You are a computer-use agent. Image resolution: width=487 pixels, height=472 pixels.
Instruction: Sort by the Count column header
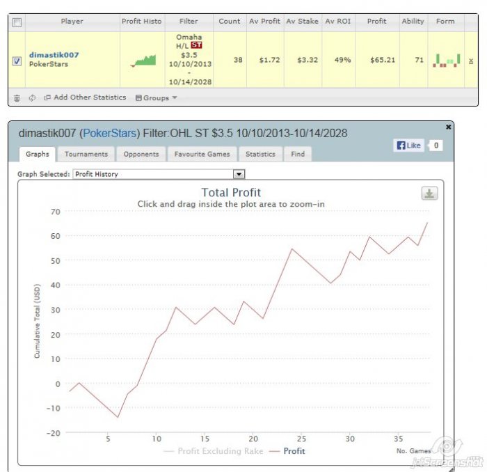[x=230, y=22]
